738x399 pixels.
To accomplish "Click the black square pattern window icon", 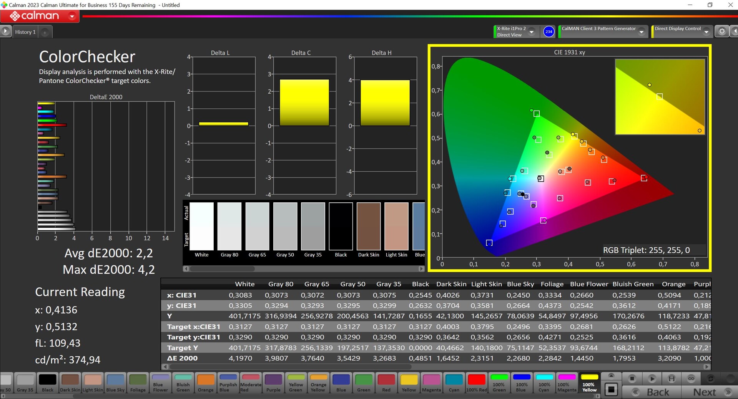I will (x=611, y=390).
